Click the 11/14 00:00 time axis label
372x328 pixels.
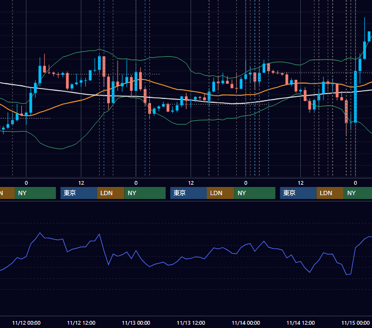pyautogui.click(x=246, y=323)
